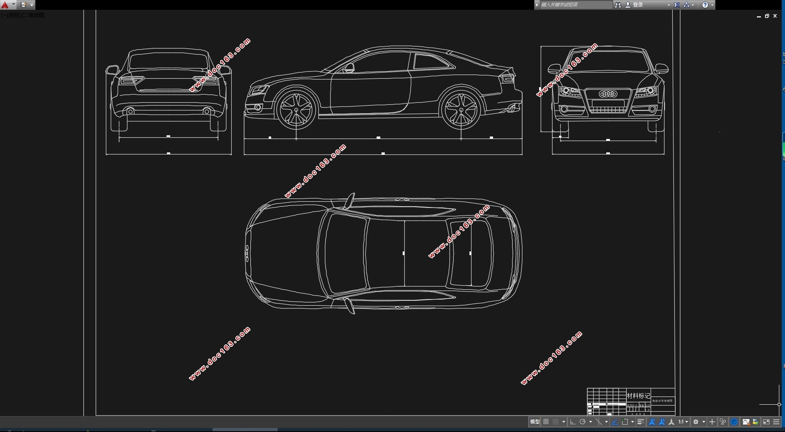Select the top-view car outline drawing
The height and width of the screenshot is (432, 785).
383,253
